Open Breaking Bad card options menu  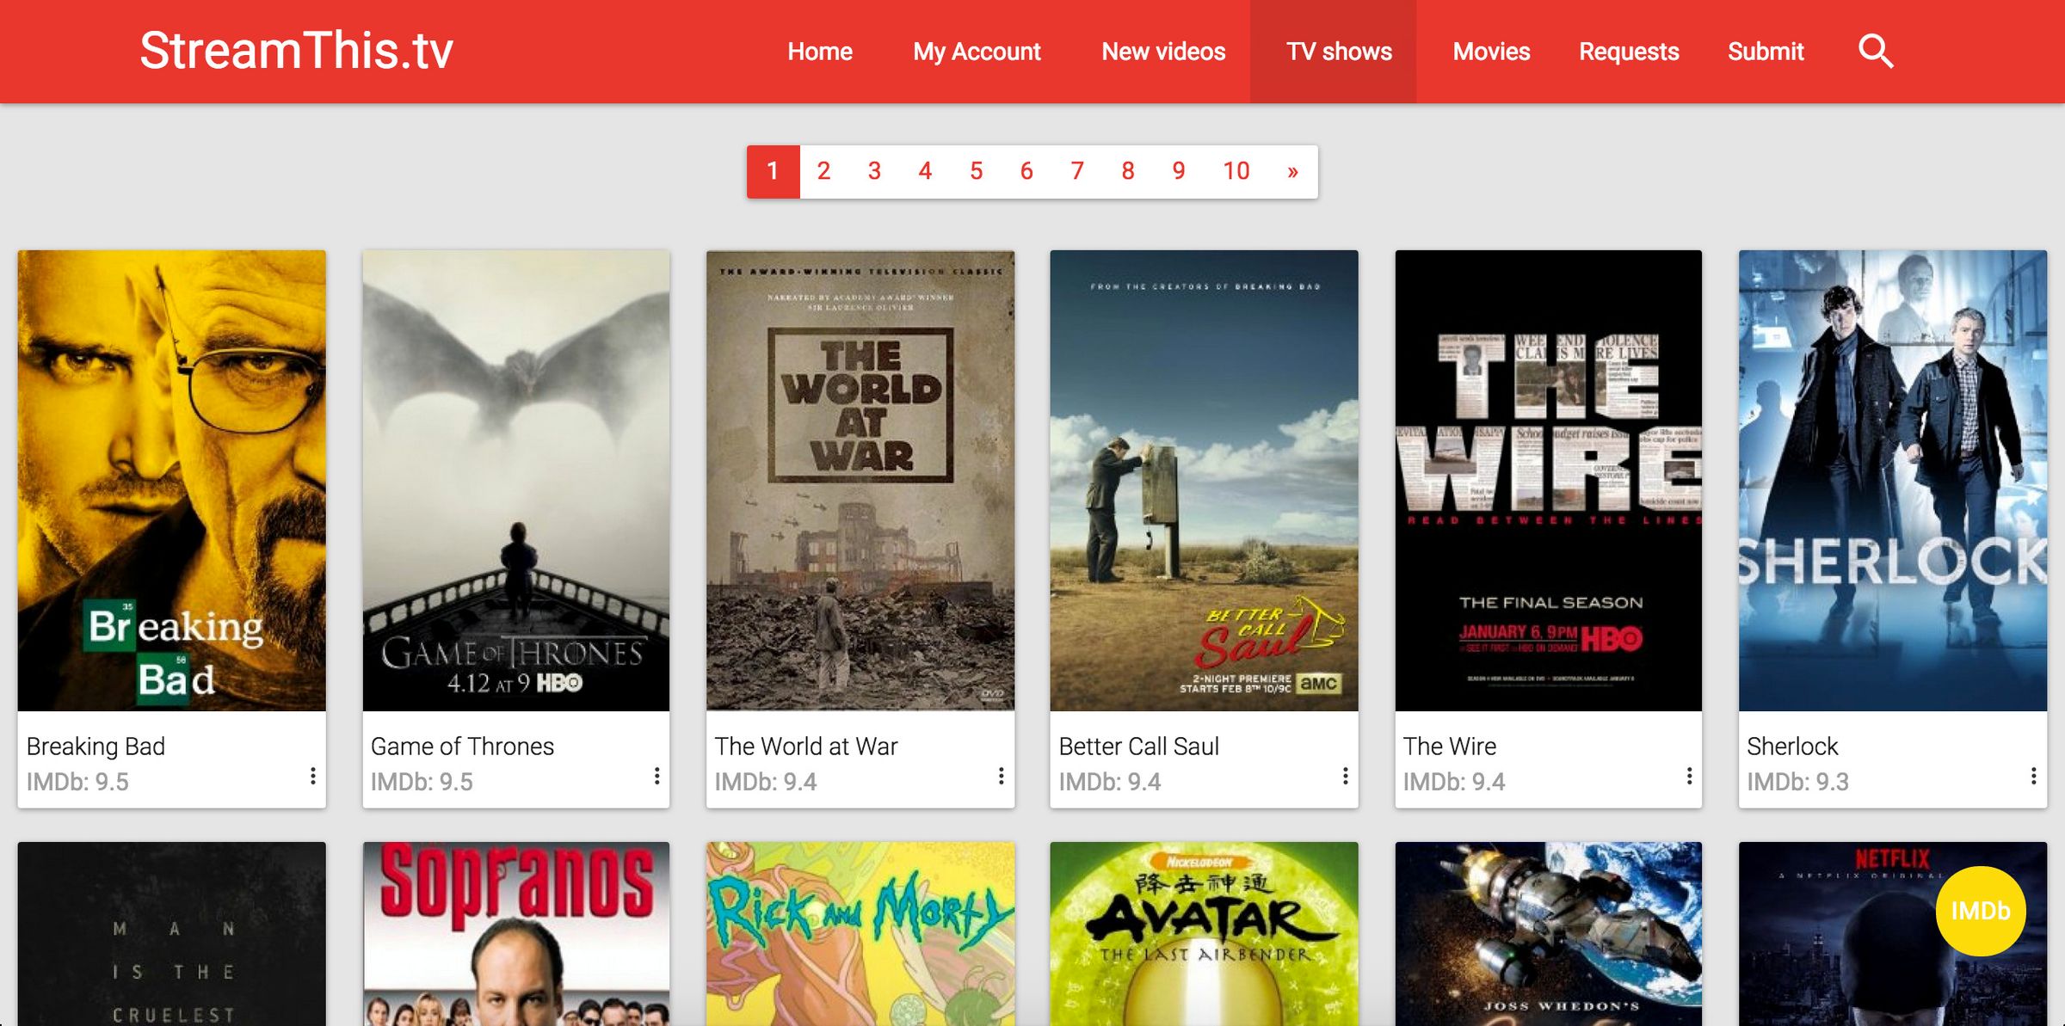[313, 777]
